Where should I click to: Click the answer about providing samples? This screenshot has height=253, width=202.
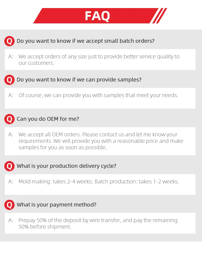(x=98, y=95)
